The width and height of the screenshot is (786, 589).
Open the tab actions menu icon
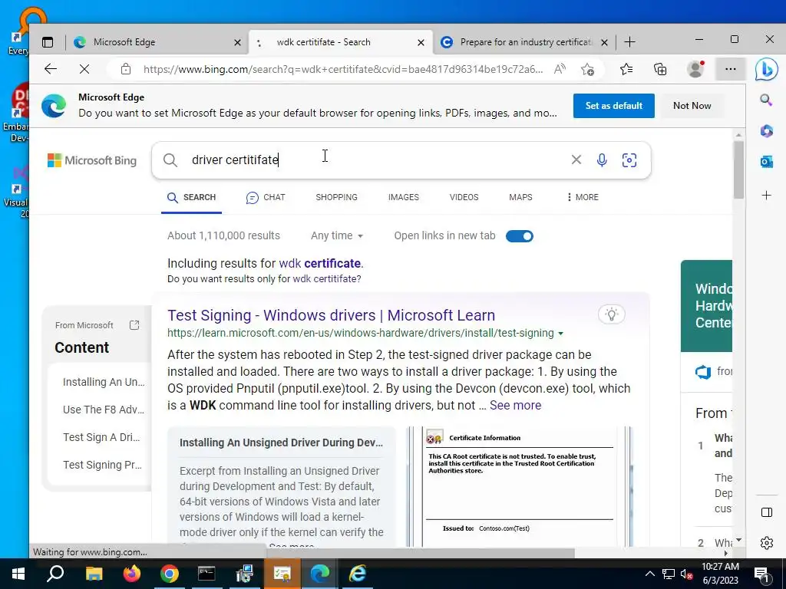click(48, 43)
